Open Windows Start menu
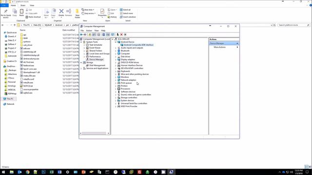The height and width of the screenshot is (175, 312). tap(3, 172)
